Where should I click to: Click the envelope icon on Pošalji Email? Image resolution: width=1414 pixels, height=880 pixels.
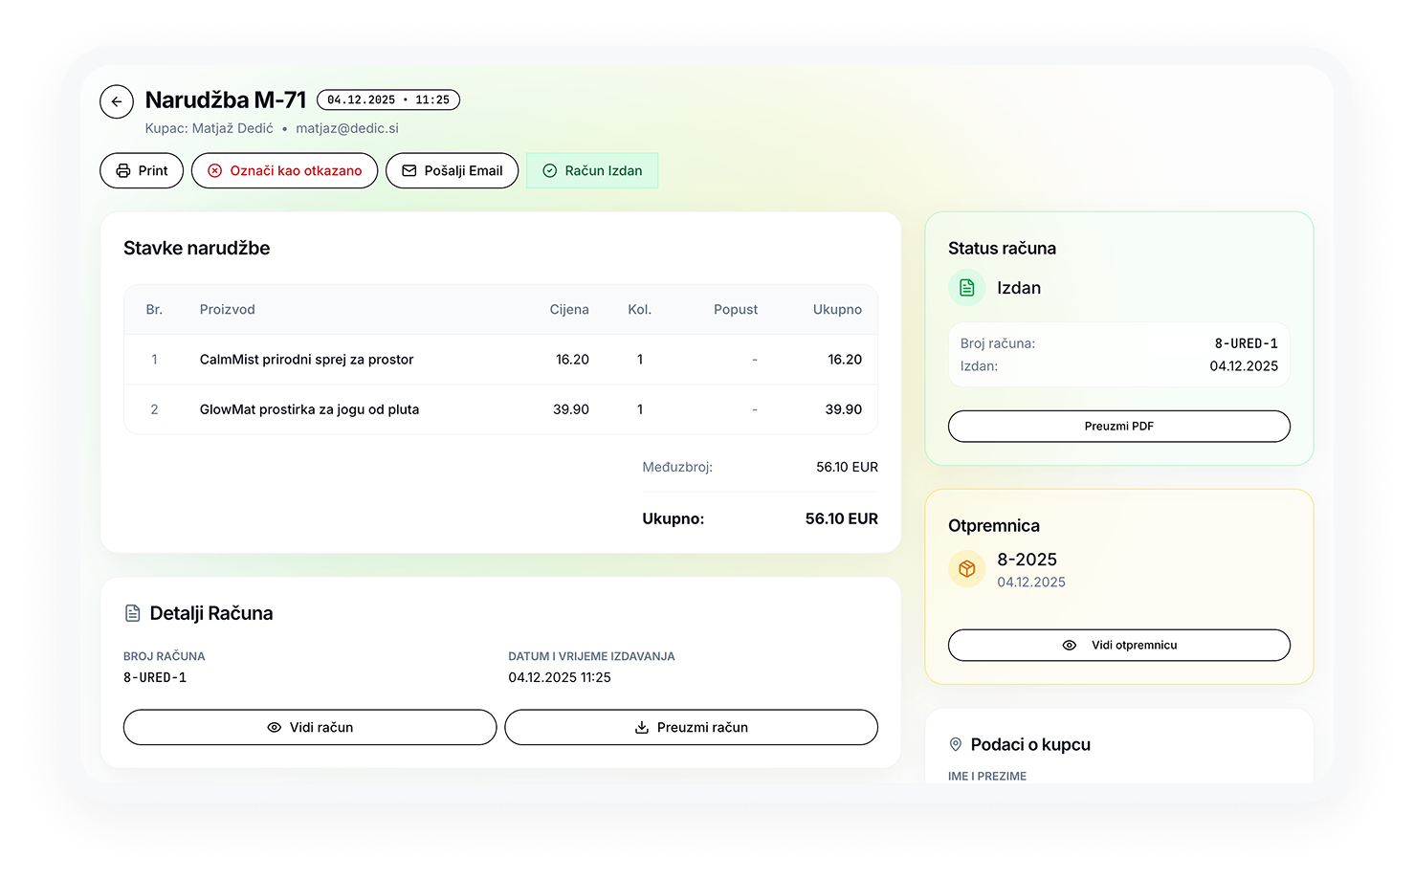[409, 170]
